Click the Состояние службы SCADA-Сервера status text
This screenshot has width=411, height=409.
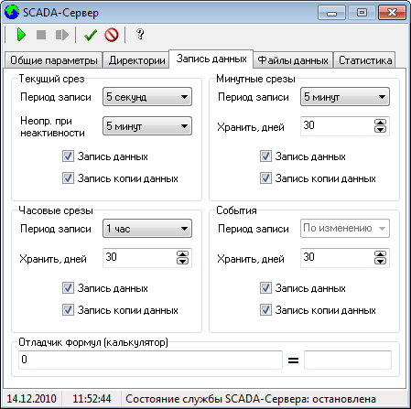coord(251,399)
